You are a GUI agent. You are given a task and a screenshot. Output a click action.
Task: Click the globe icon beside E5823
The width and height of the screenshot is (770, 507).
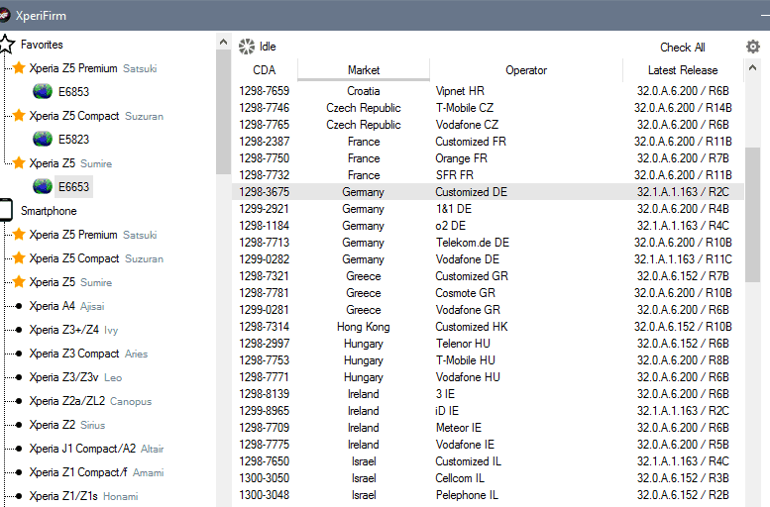point(43,139)
